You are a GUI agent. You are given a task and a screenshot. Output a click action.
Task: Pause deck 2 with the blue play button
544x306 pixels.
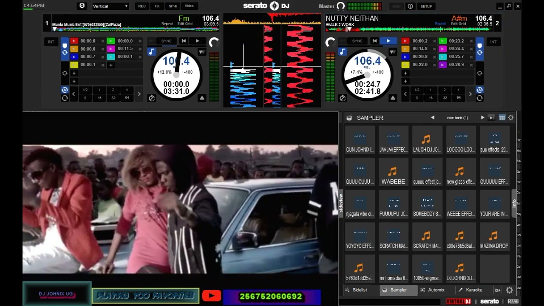click(388, 41)
